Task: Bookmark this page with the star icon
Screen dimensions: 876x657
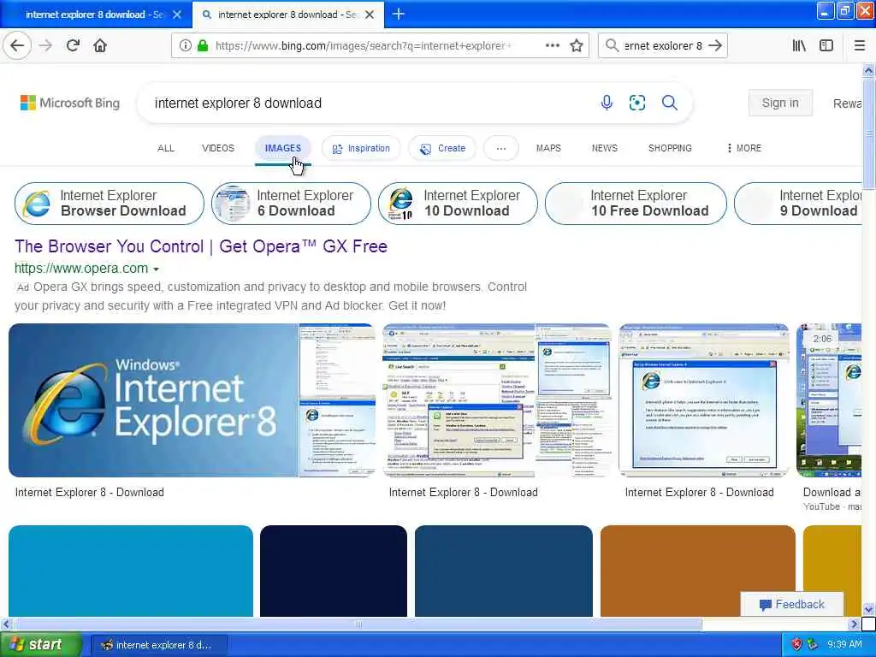Action: 577,46
